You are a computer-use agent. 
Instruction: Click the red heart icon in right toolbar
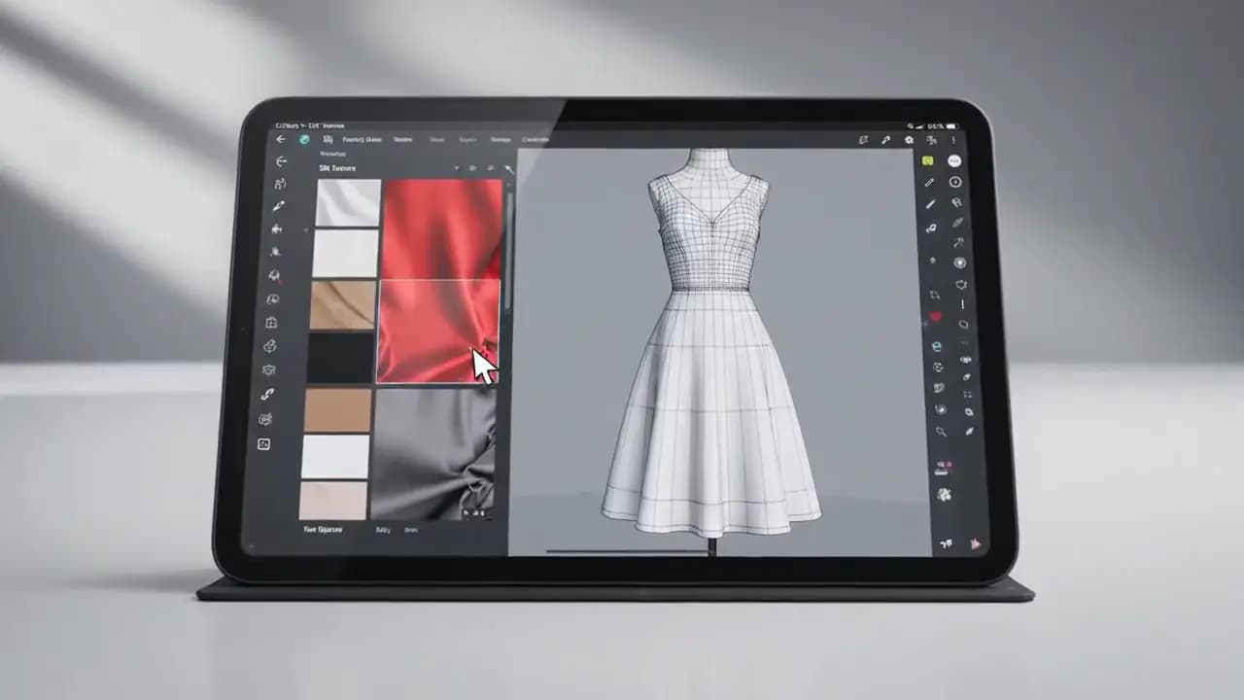[936, 317]
